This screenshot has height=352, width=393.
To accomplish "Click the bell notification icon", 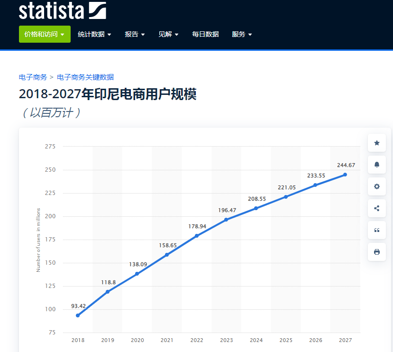I will [x=377, y=165].
